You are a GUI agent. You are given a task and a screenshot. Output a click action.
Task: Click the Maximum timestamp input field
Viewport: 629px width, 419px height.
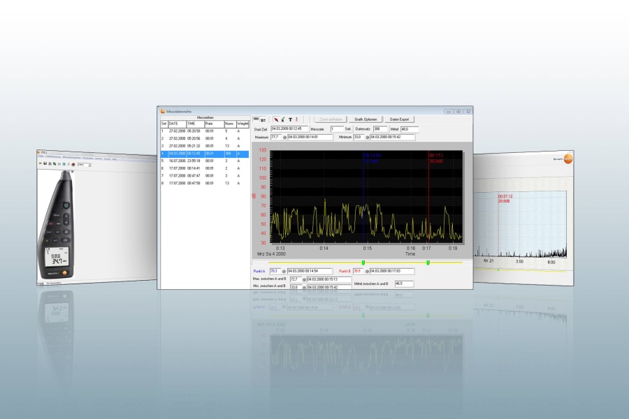[x=310, y=137]
